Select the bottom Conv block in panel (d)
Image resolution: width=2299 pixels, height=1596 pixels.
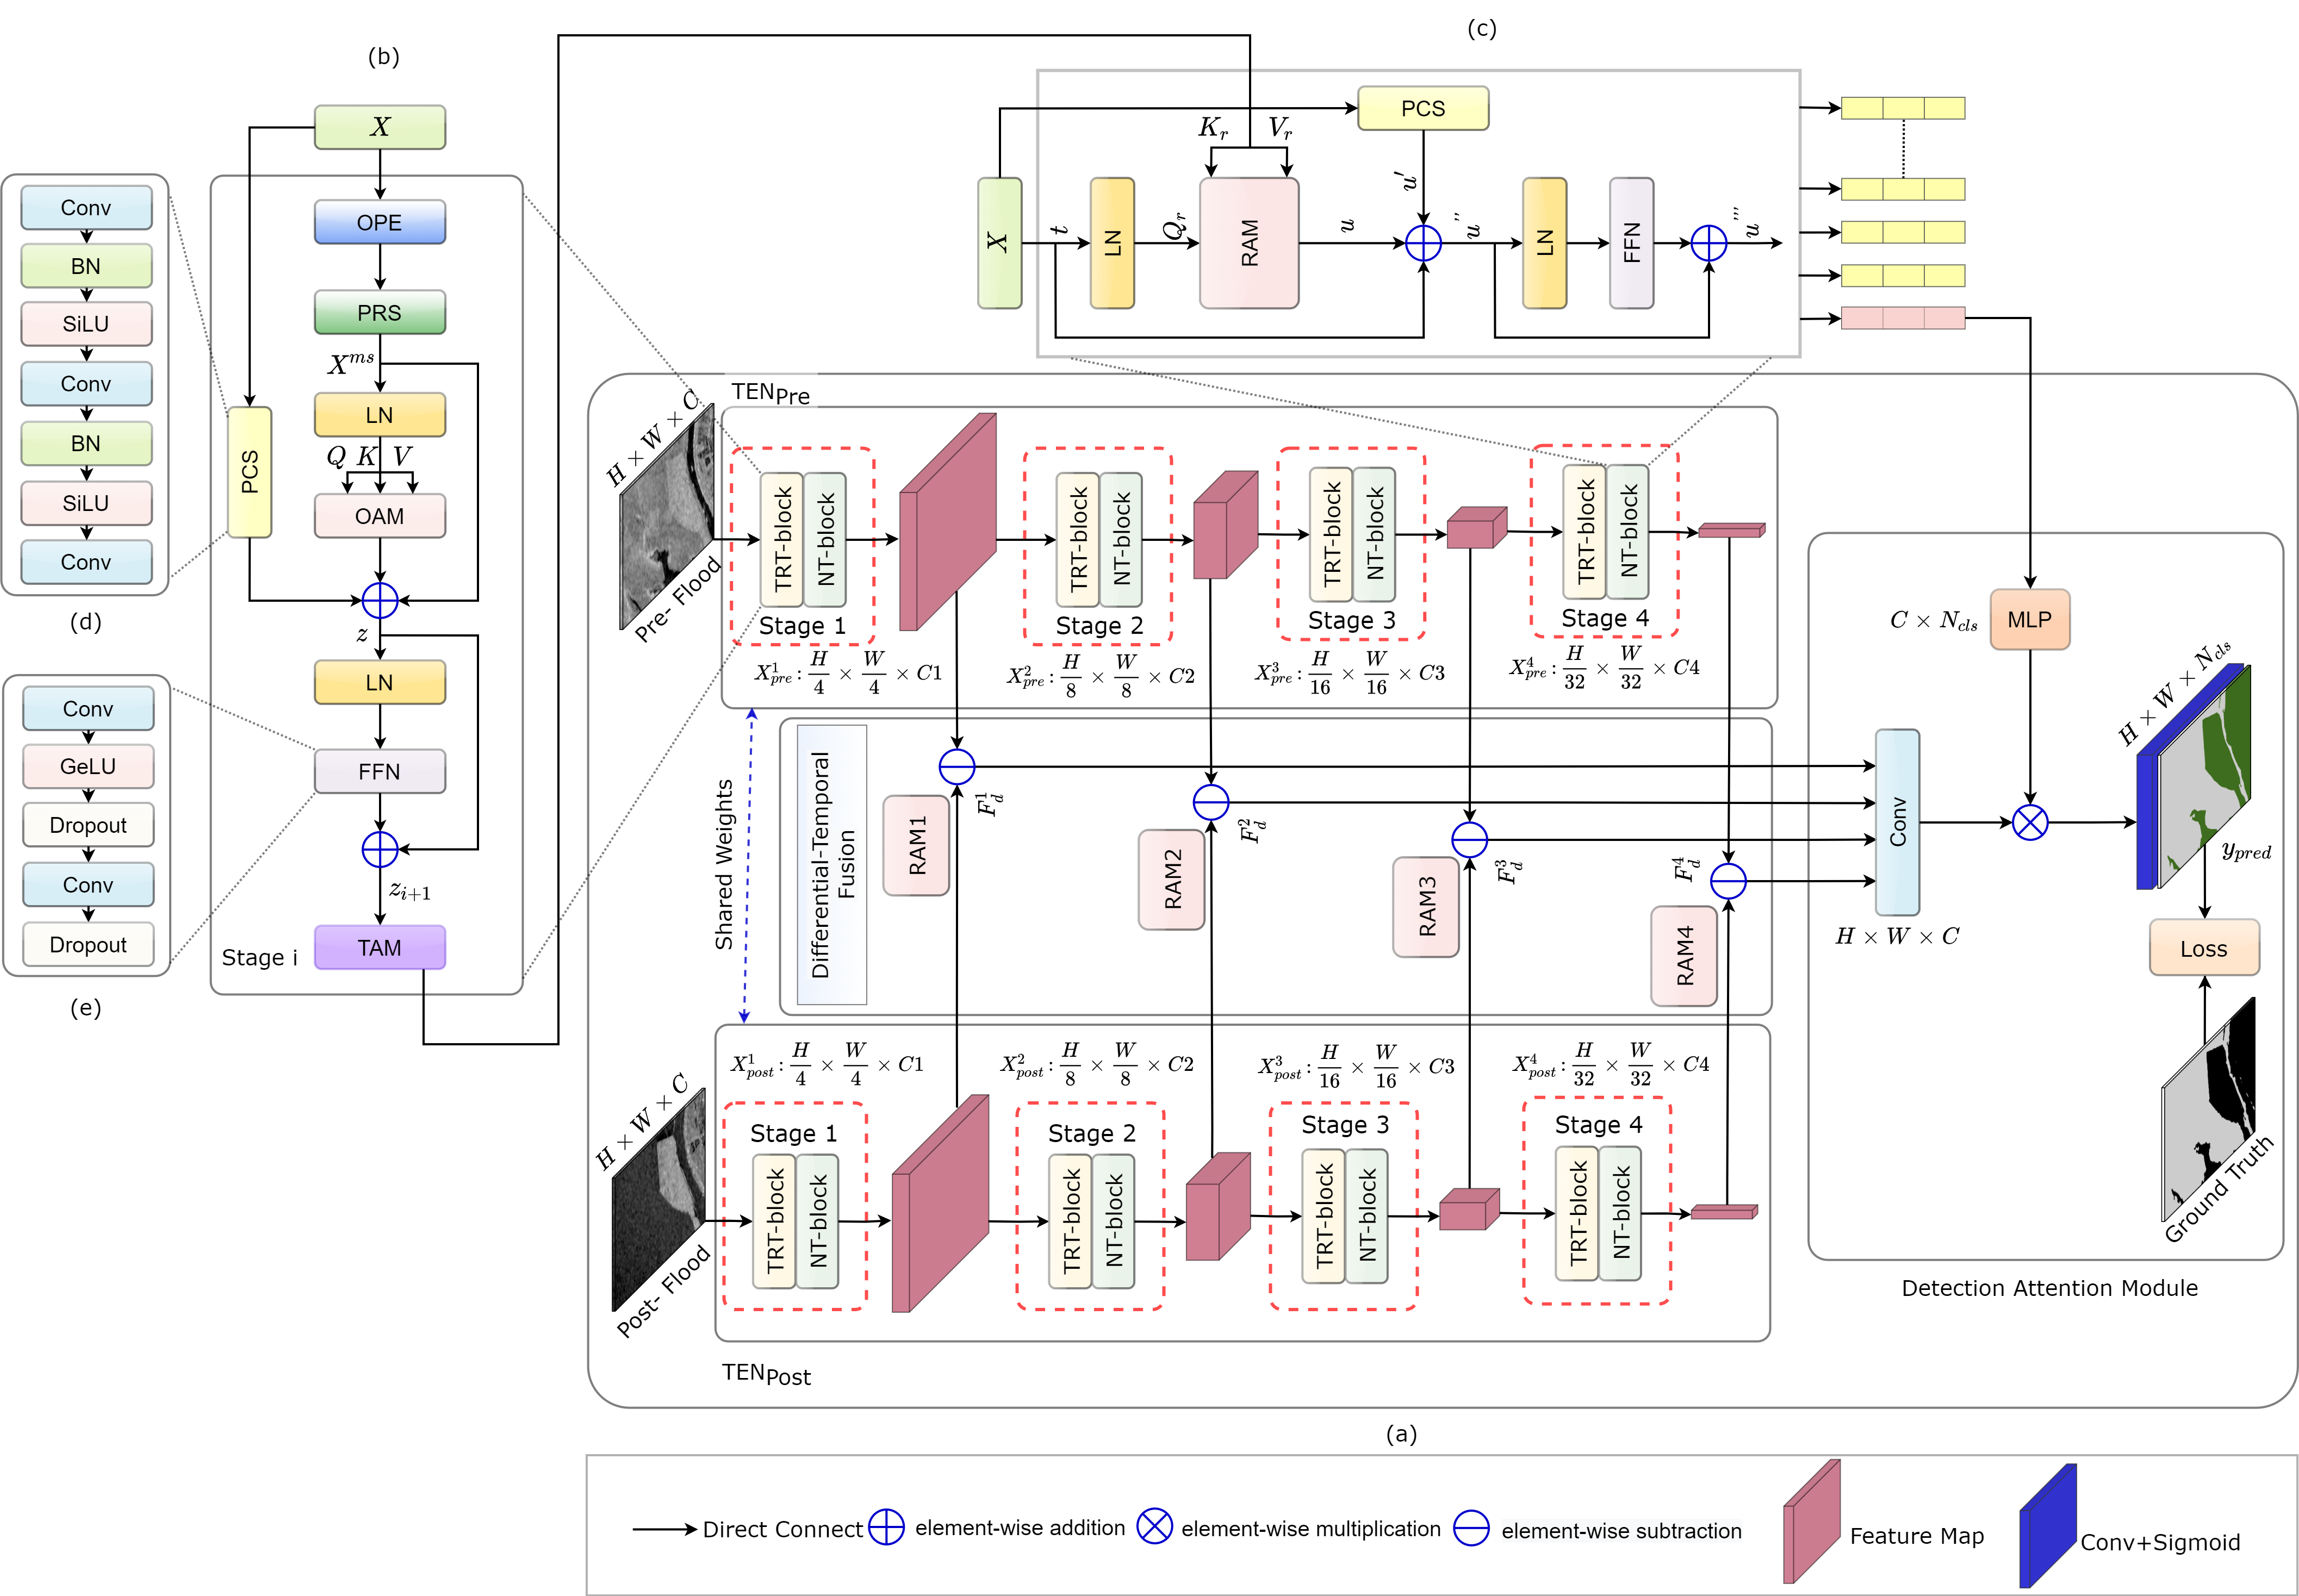[x=87, y=562]
